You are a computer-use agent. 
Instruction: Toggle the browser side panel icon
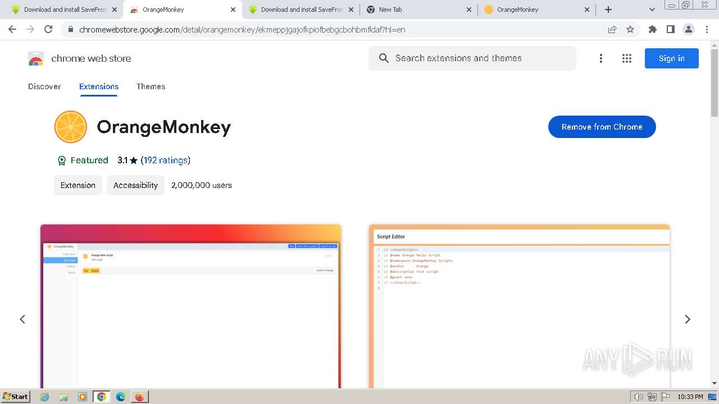670,29
